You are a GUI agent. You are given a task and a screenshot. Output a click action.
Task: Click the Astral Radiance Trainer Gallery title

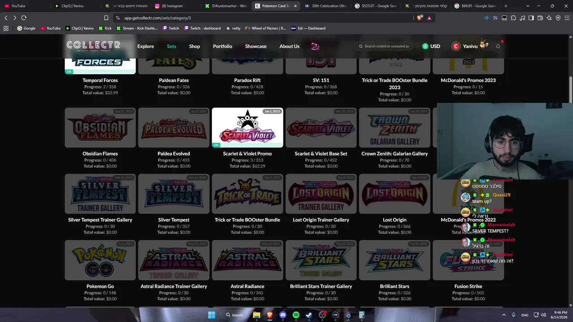coord(174,286)
